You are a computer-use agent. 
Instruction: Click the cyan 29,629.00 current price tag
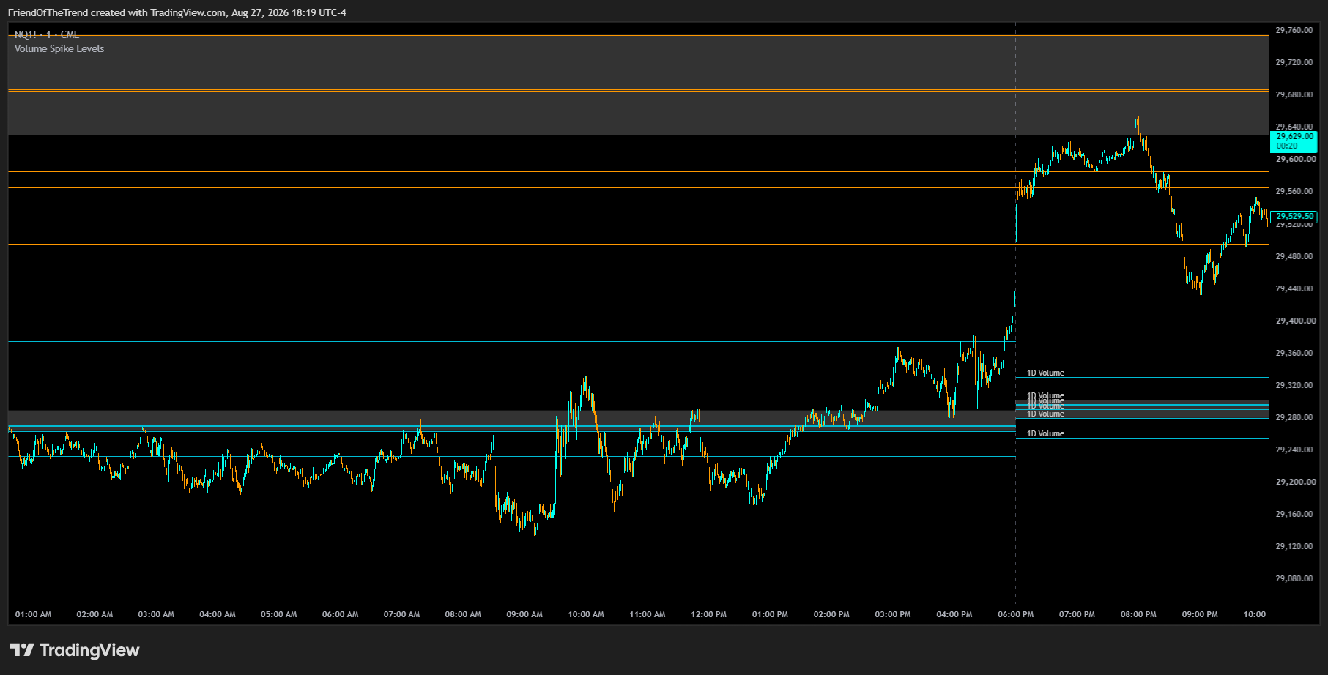pyautogui.click(x=1293, y=141)
